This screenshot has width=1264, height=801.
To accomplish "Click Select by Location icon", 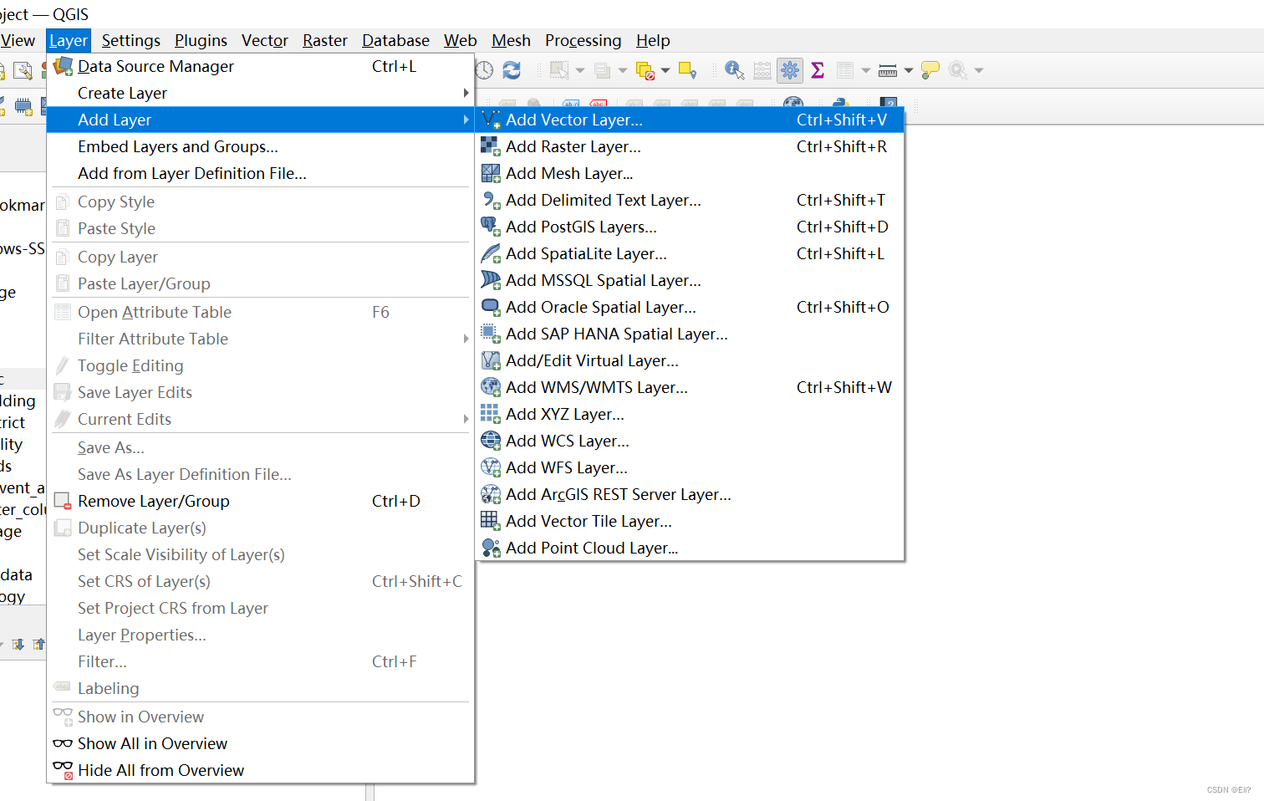I will point(687,70).
